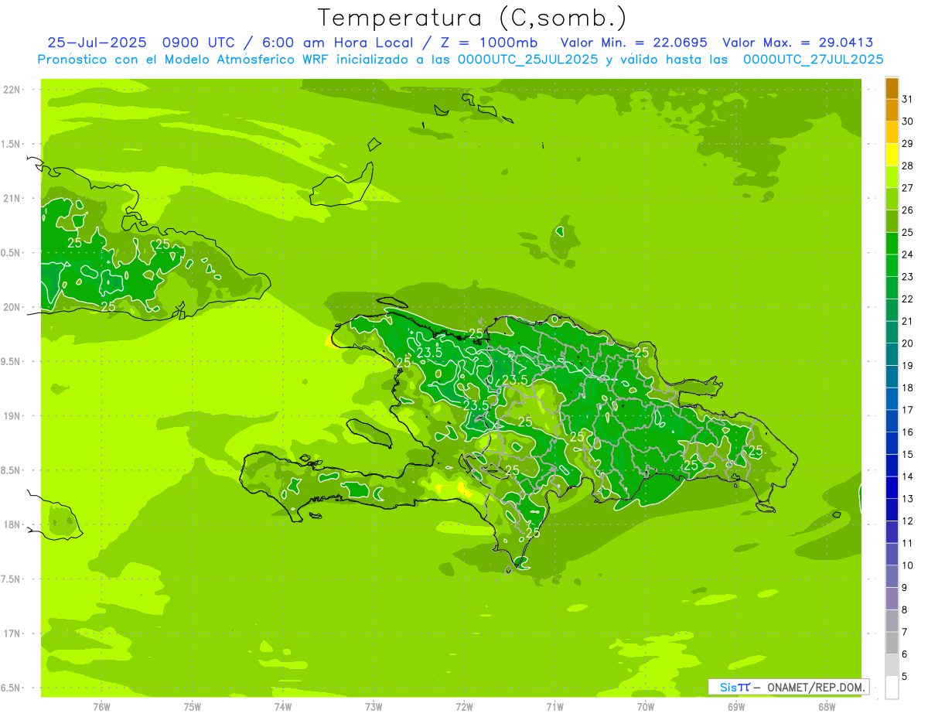Click the "76W" longitude axis label

click(101, 707)
